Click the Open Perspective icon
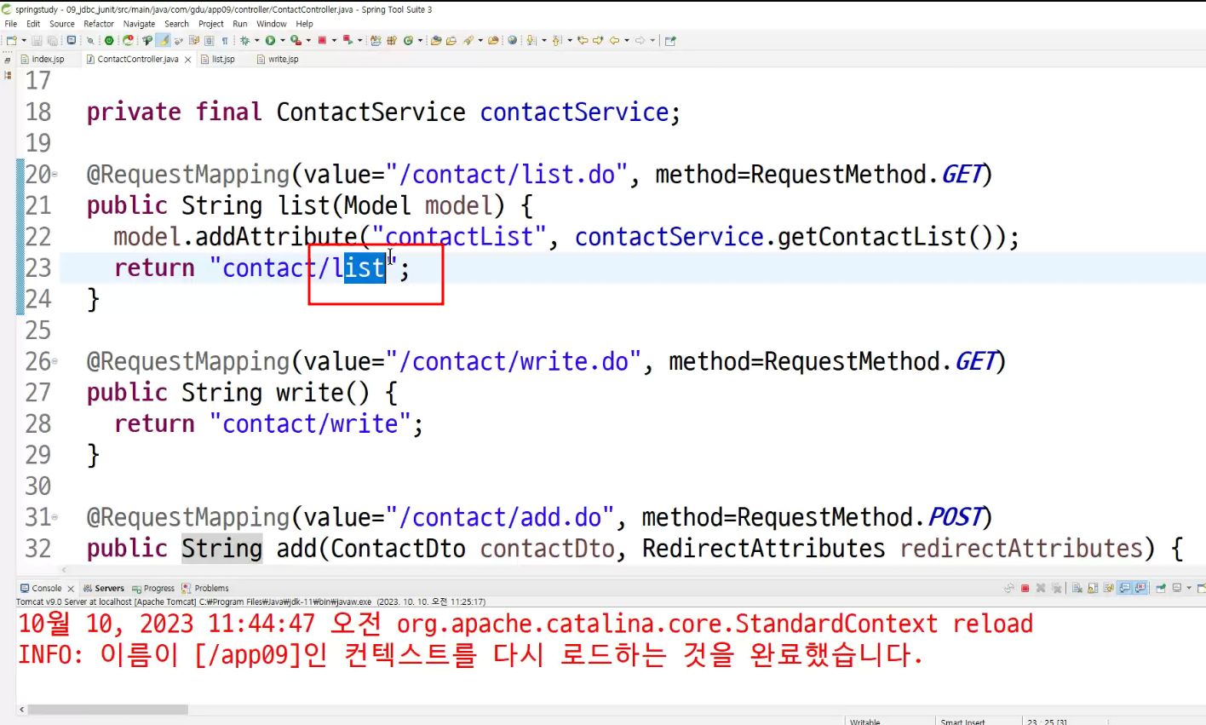1206x725 pixels. click(x=669, y=40)
